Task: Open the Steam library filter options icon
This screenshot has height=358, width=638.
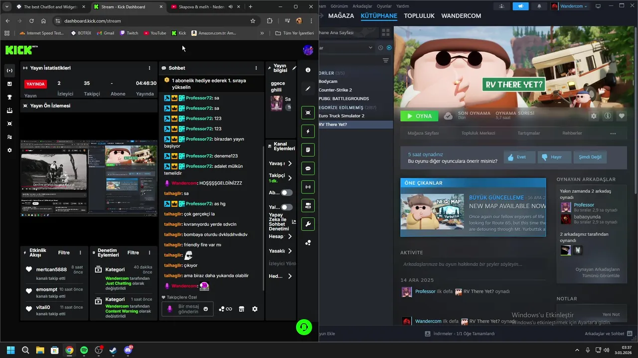Action: click(x=385, y=60)
